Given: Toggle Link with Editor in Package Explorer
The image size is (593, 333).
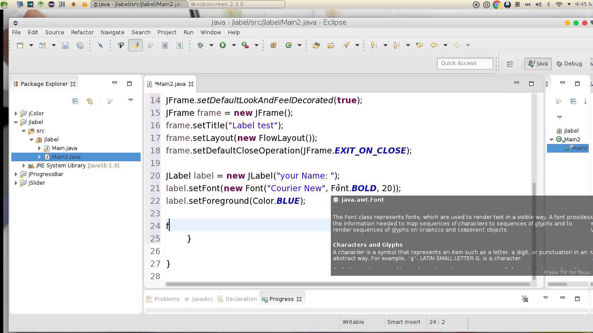Looking at the screenshot, I should point(90,101).
